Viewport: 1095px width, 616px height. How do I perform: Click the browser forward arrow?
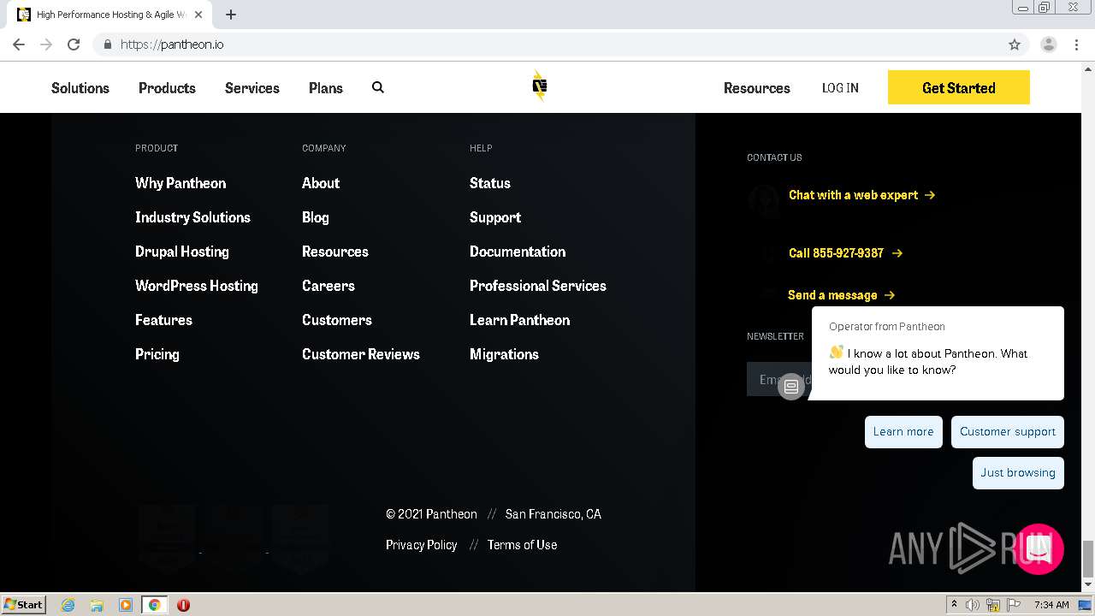coord(46,44)
